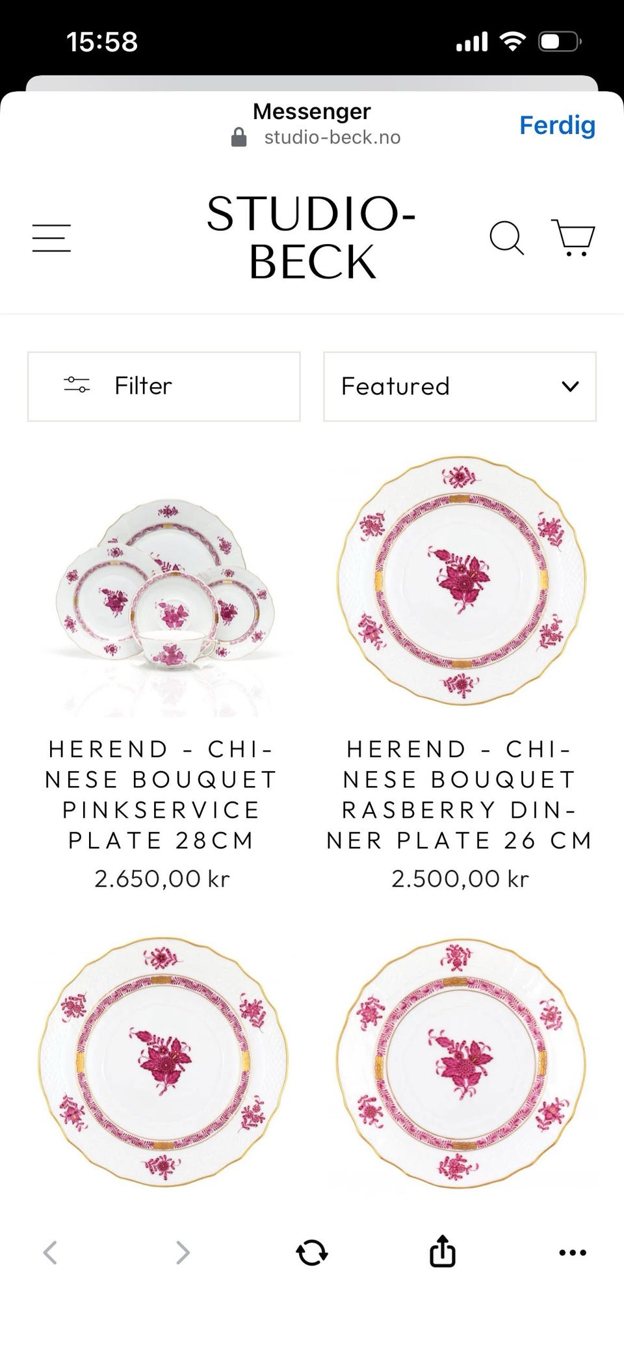Open the three-dot more options menu
The image size is (624, 1352).
[x=573, y=1252]
